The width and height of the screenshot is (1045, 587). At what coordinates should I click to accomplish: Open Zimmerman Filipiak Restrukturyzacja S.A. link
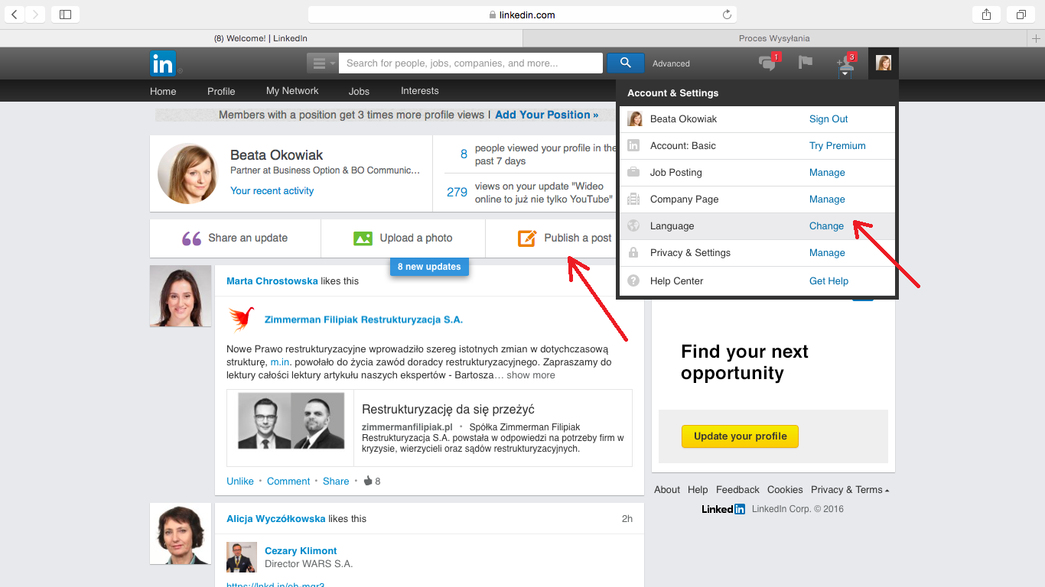[x=363, y=319]
